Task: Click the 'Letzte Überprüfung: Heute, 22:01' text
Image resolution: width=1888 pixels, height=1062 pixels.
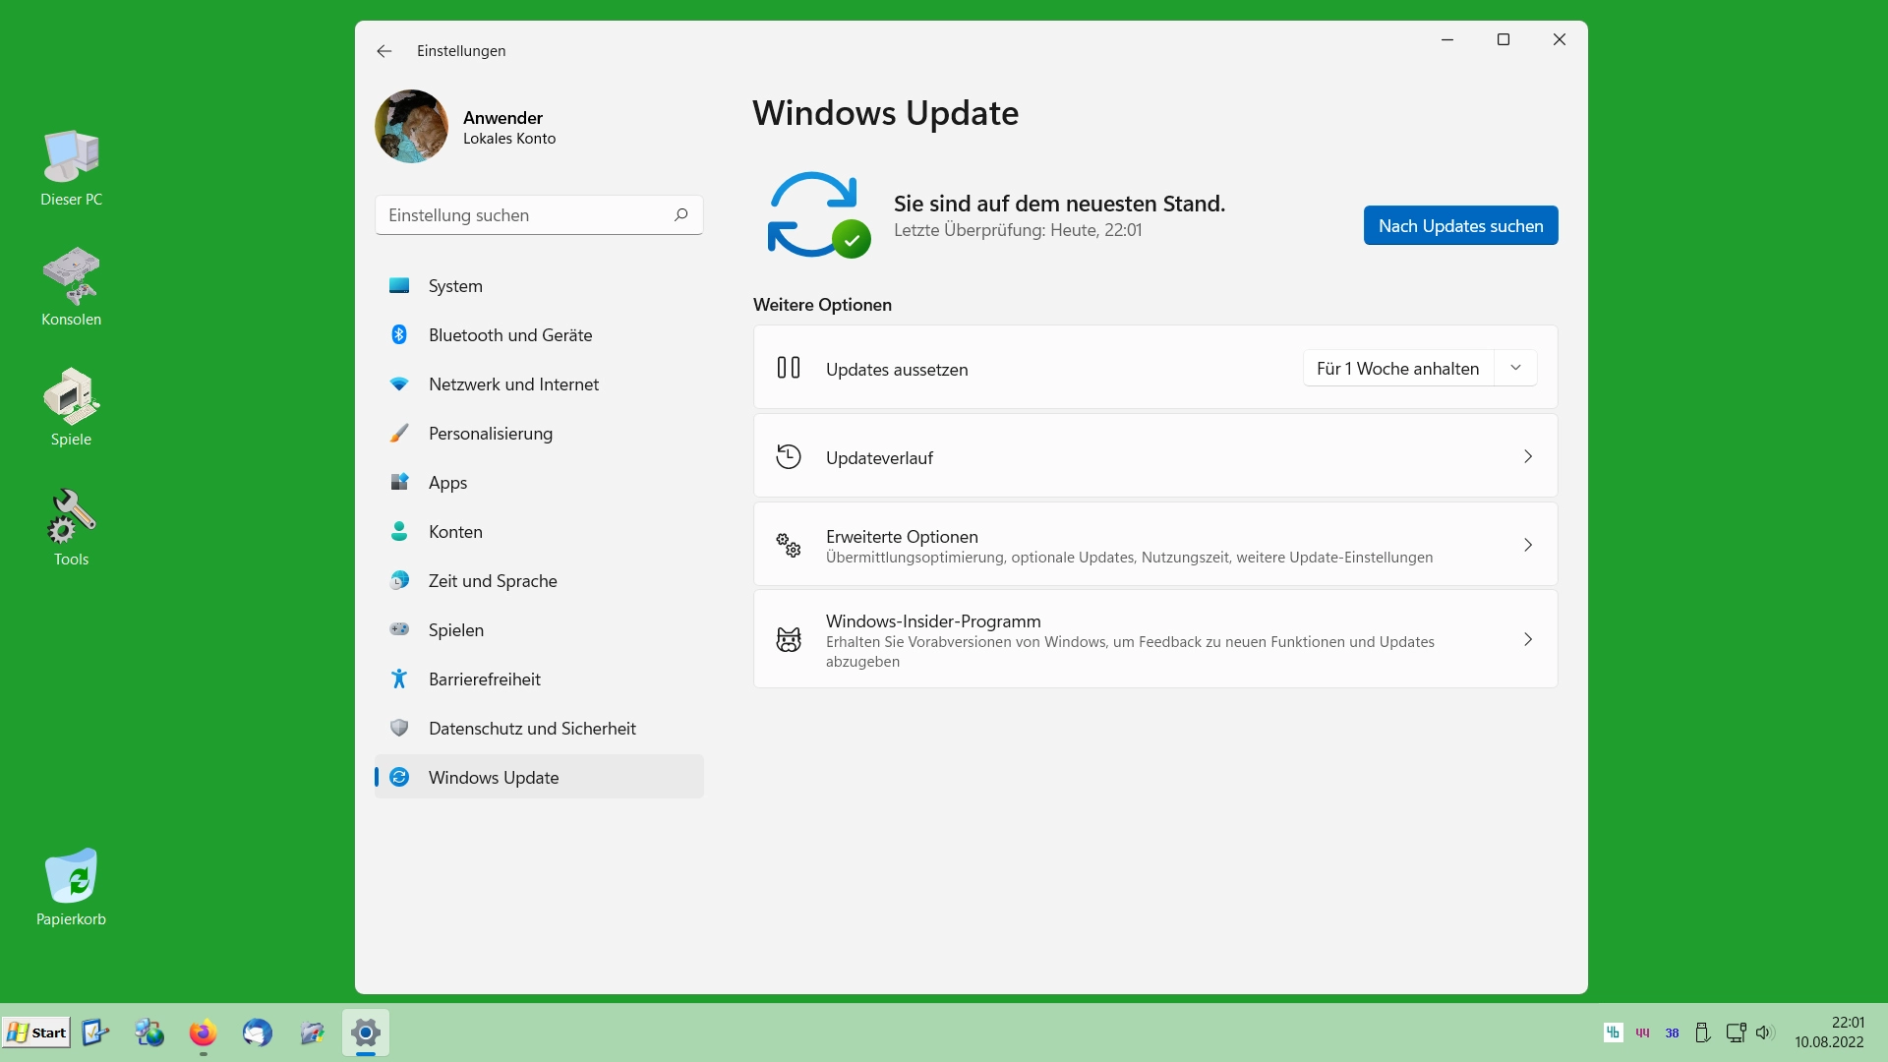Action: pos(1018,230)
